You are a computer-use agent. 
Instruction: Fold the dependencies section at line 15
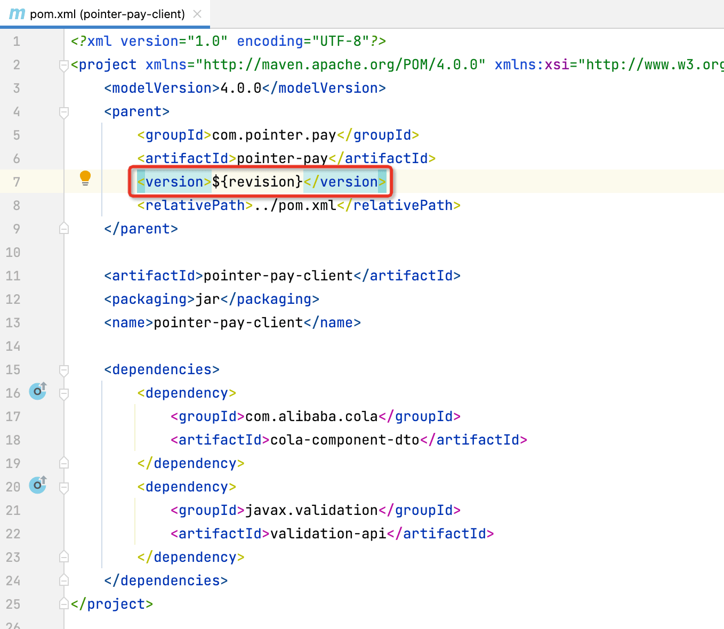coord(64,370)
